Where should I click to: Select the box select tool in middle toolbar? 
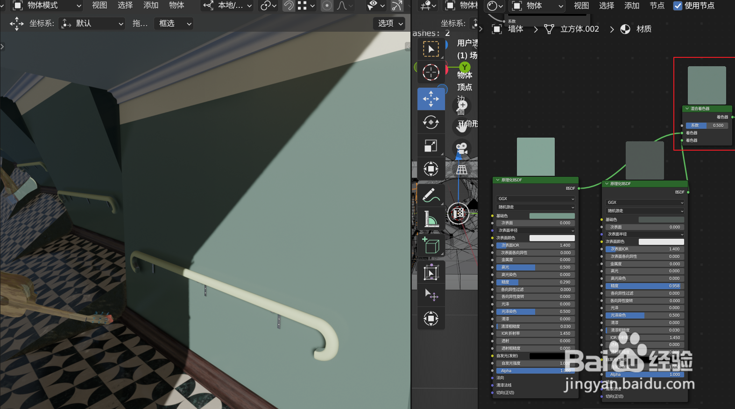point(431,49)
